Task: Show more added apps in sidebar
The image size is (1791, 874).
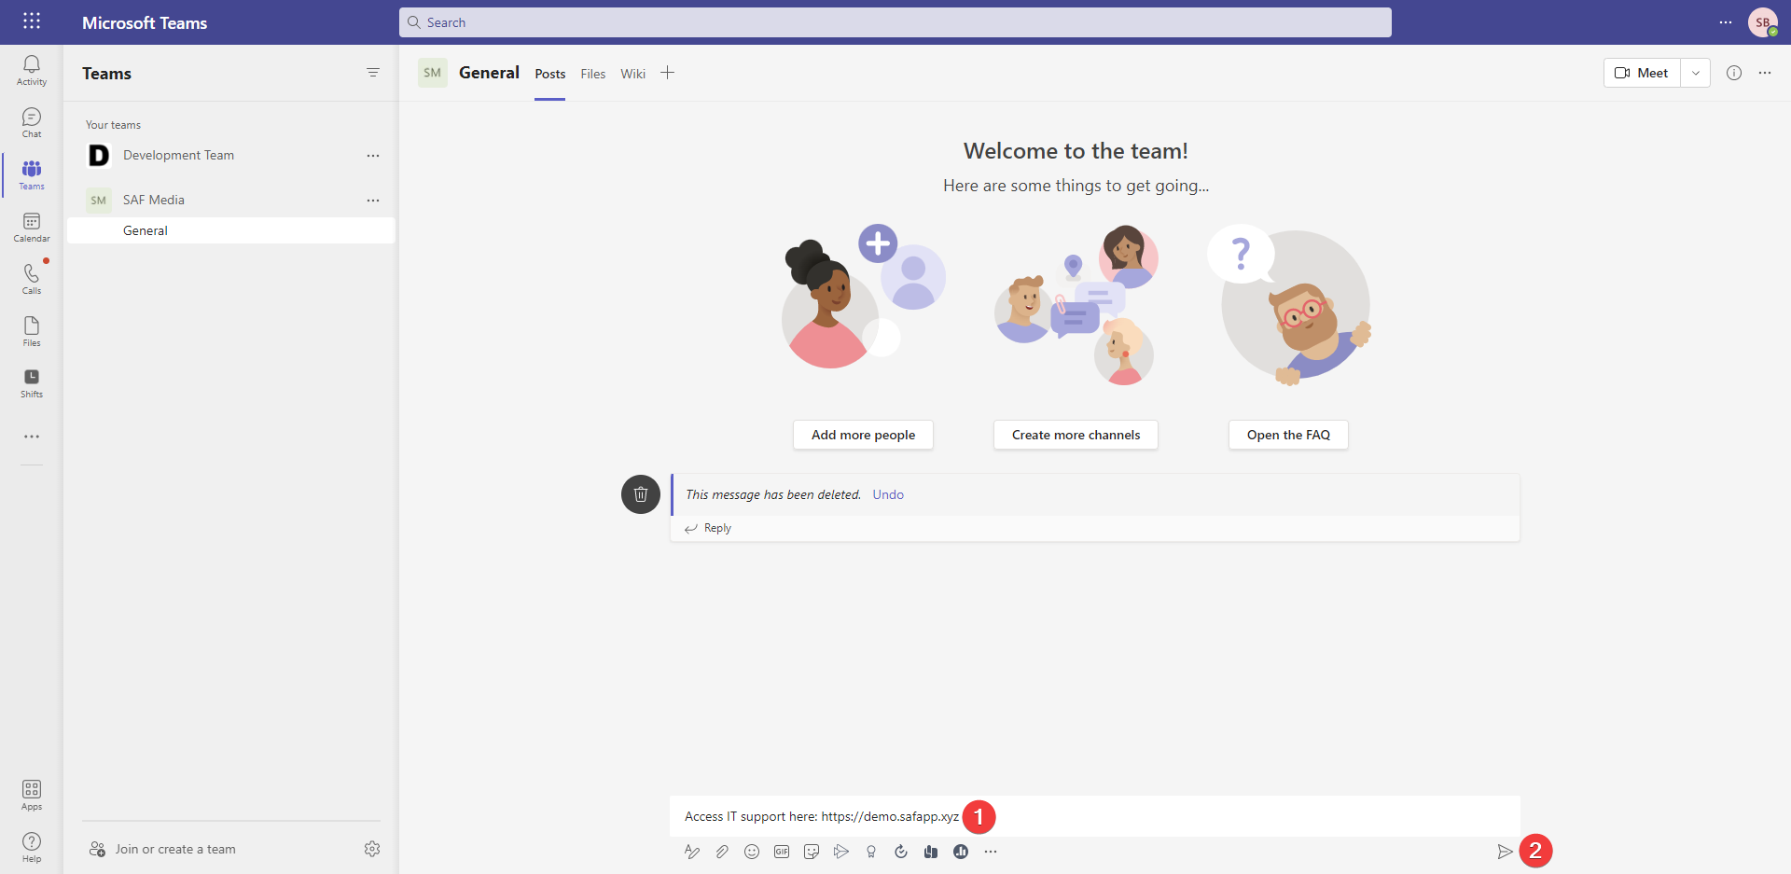Action: point(32,437)
